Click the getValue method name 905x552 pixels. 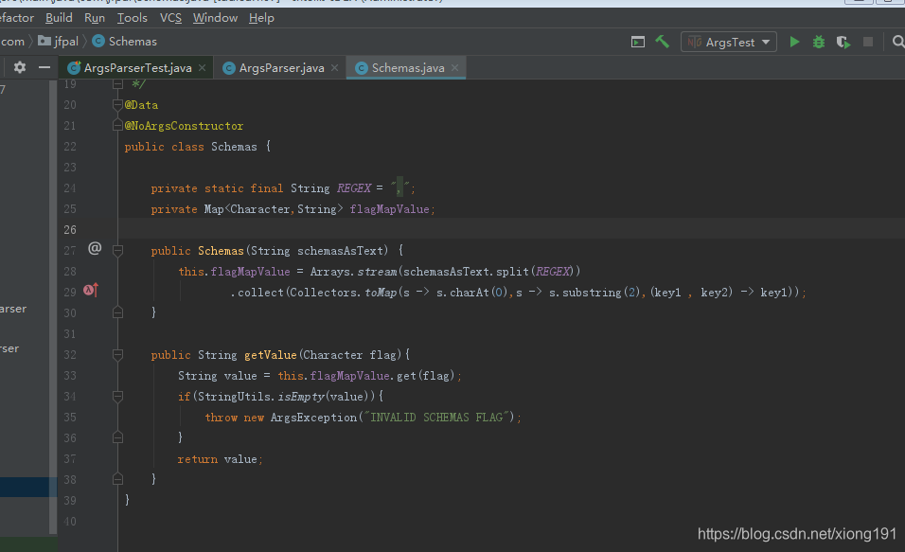point(270,354)
